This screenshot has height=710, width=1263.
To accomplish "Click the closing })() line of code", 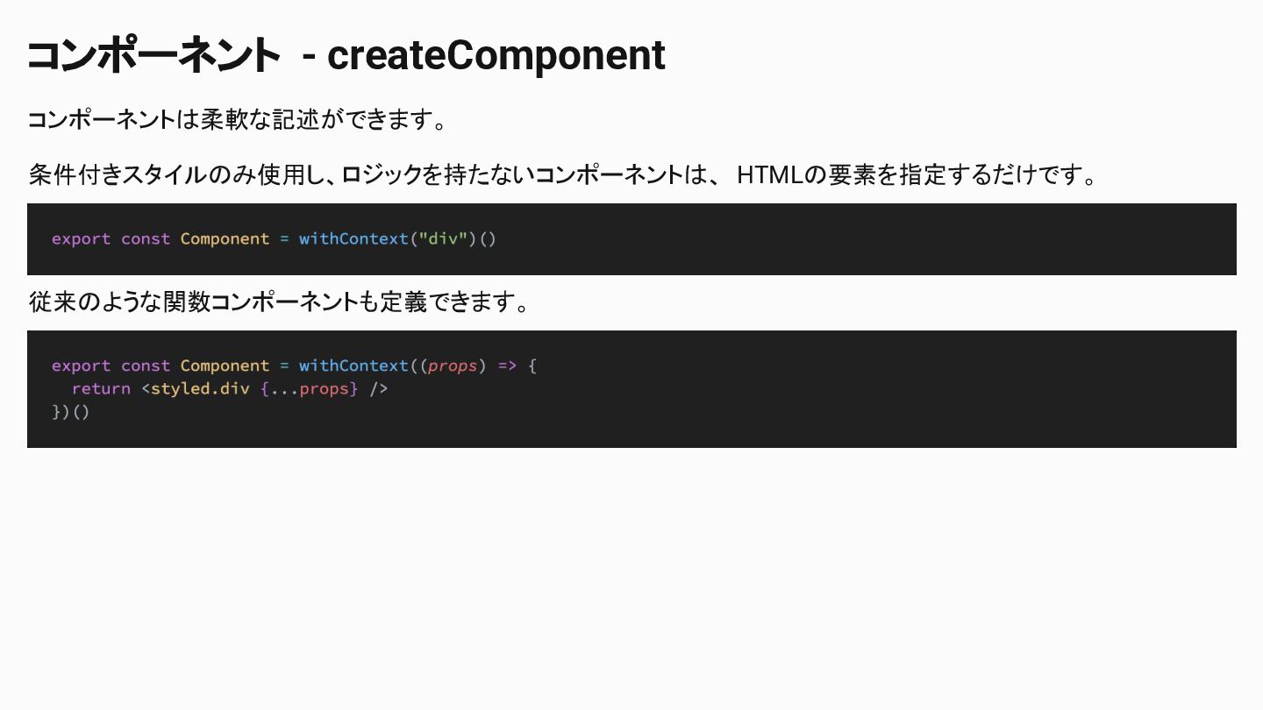I will tap(71, 412).
